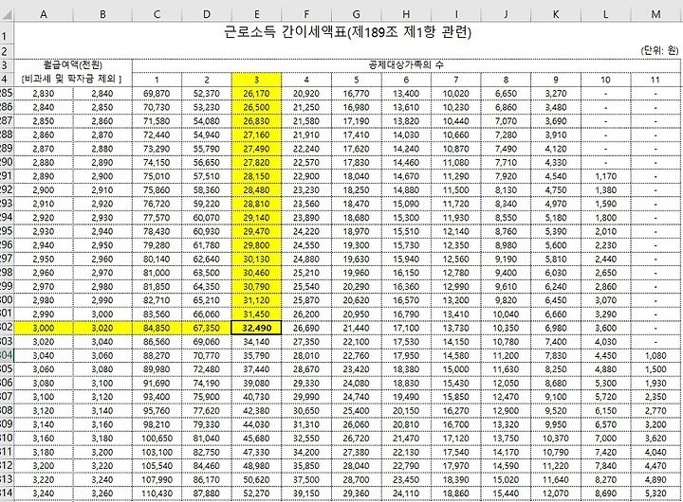
Task: Click cell 8,690 in column L
Action: pyautogui.click(x=605, y=493)
